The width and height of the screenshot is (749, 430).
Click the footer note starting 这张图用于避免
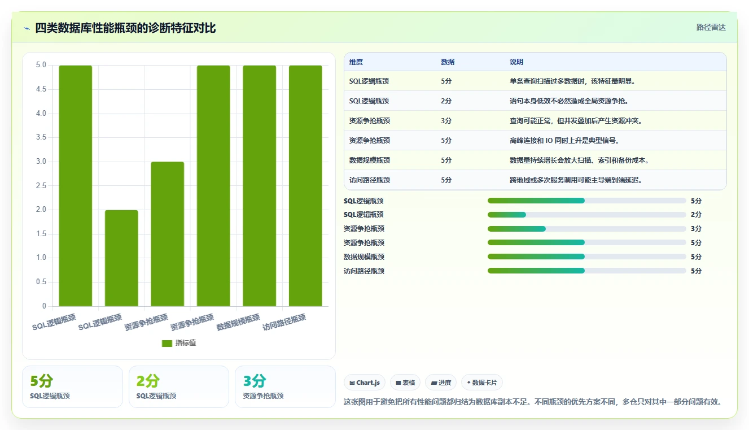click(533, 402)
